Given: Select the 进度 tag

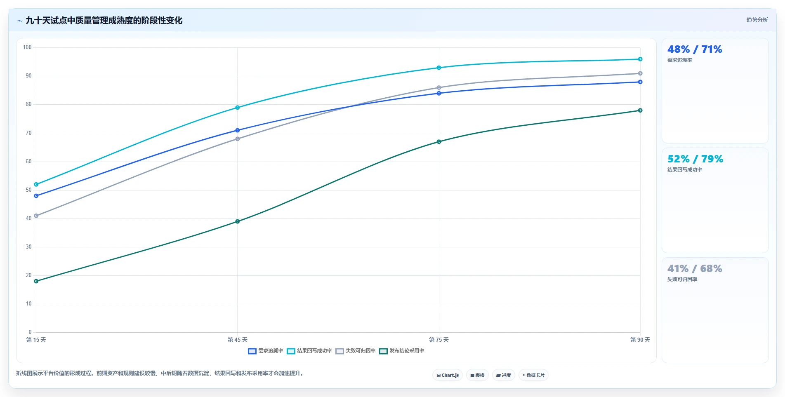Looking at the screenshot, I should pyautogui.click(x=503, y=375).
